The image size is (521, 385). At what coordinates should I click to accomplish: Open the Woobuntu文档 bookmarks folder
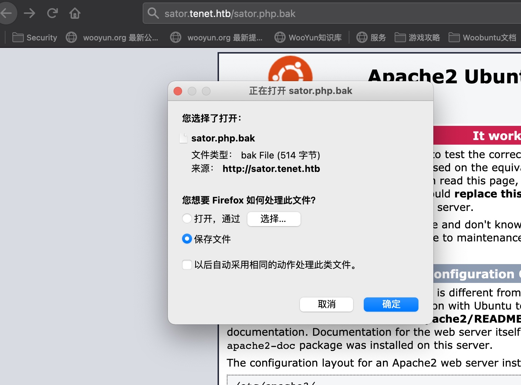point(482,37)
